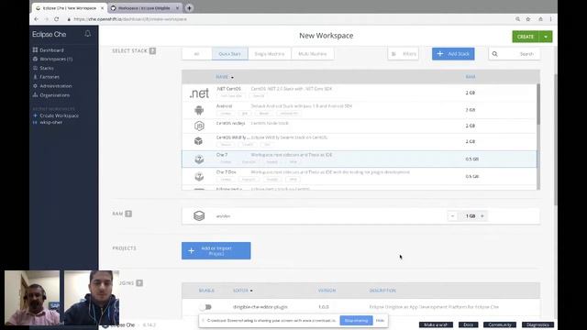Select the Quick Start tab
Viewport: 587px width, 330px height.
coord(229,54)
